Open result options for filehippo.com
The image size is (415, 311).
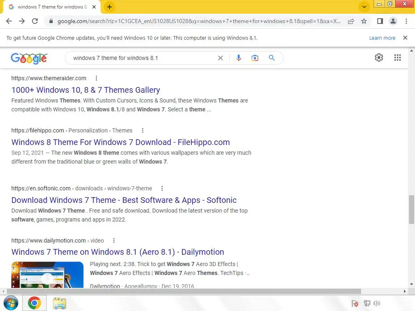pyautogui.click(x=143, y=130)
